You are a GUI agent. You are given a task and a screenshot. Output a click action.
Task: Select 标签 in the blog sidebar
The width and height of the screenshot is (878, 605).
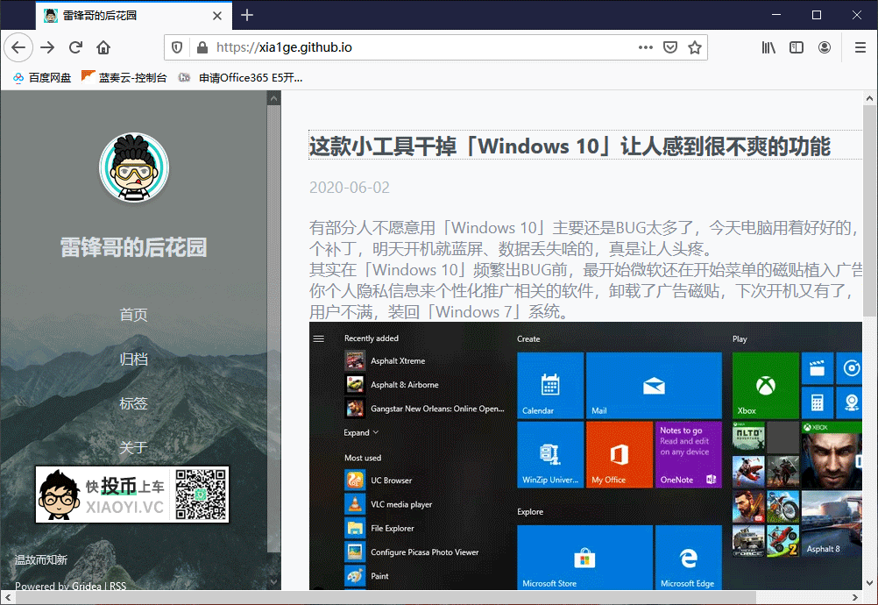coord(133,403)
